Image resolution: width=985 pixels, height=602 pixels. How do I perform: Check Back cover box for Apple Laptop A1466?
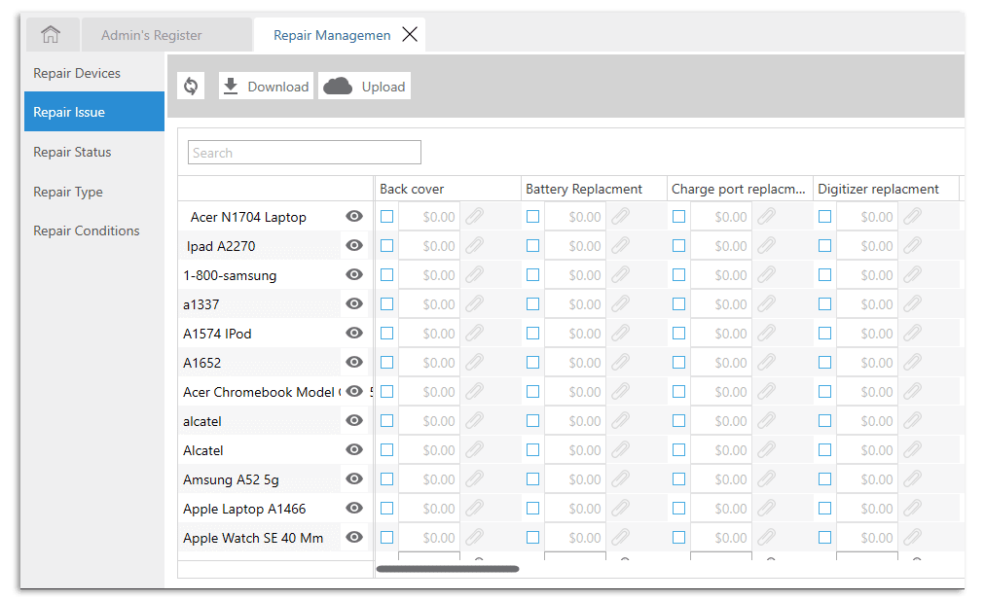387,509
